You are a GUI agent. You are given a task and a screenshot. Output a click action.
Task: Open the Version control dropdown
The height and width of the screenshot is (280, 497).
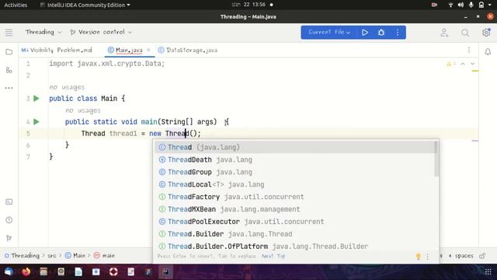[101, 32]
